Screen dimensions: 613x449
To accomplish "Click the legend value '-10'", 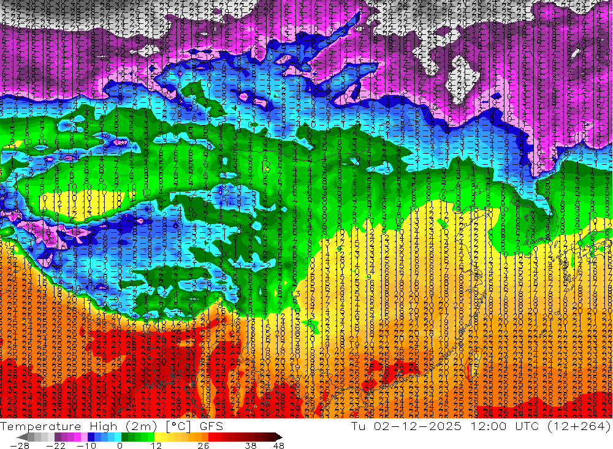I will coord(86,446).
